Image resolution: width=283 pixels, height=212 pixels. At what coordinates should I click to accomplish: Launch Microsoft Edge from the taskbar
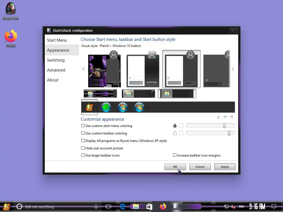click(x=122, y=206)
